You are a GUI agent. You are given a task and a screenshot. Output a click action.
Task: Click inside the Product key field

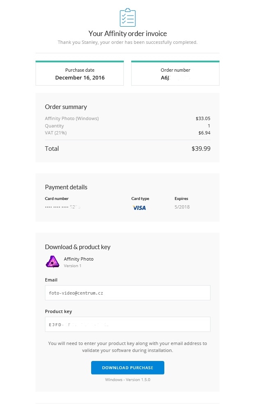[128, 325]
